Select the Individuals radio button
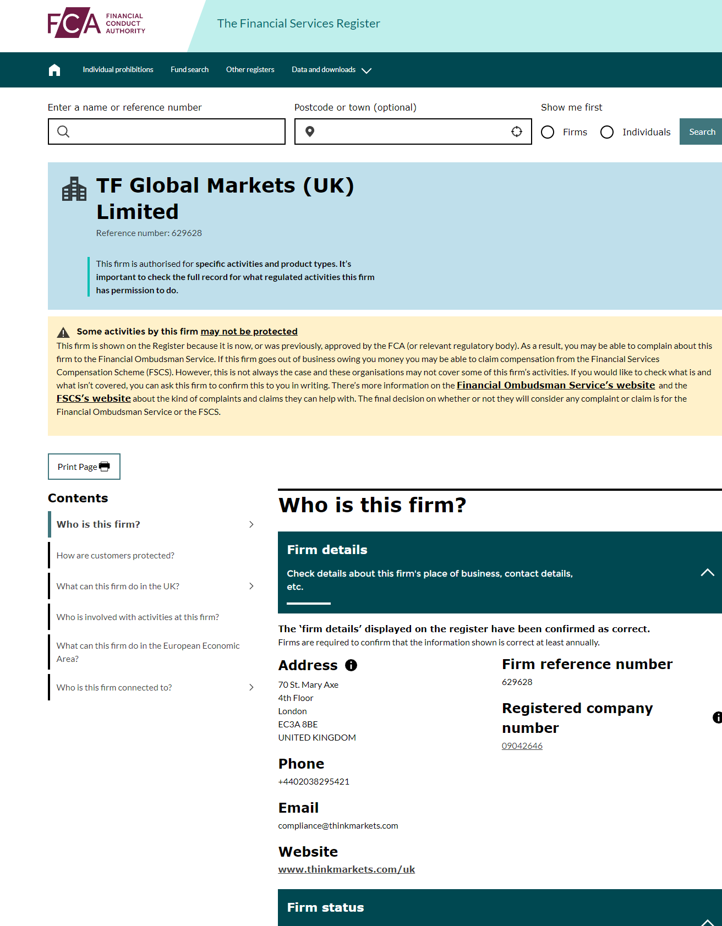Image resolution: width=722 pixels, height=926 pixels. (607, 132)
